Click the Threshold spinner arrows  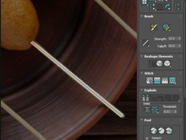pyautogui.click(x=176, y=112)
